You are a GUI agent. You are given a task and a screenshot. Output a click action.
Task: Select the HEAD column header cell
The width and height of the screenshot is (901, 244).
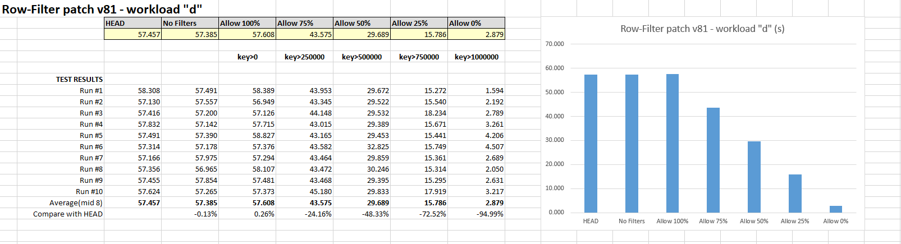pos(132,23)
